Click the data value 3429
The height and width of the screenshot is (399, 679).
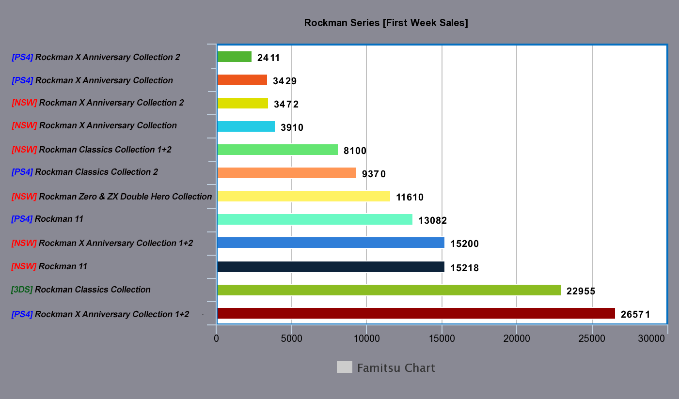click(284, 81)
